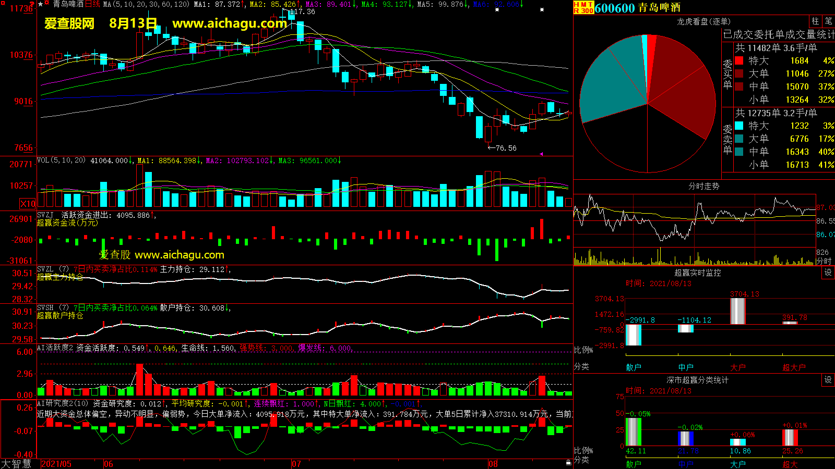Click the HMT R300 stock tag badge
This screenshot has width=835, height=469.
click(583, 7)
